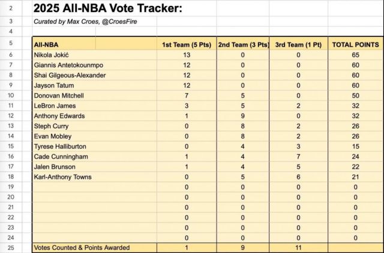Click Tyrese Haliburton's total points cell
The height and width of the screenshot is (253, 384).
(356, 147)
